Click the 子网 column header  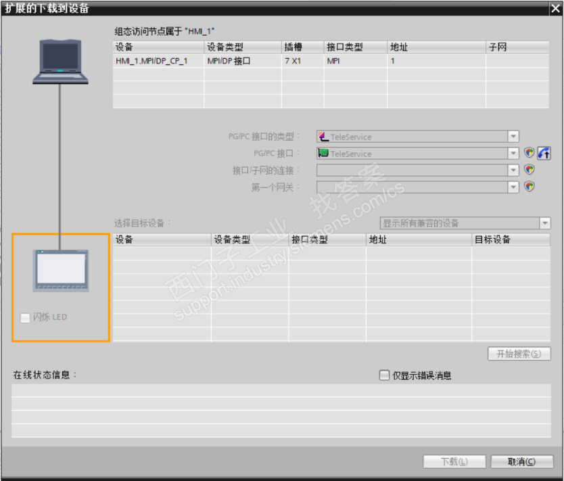[517, 47]
